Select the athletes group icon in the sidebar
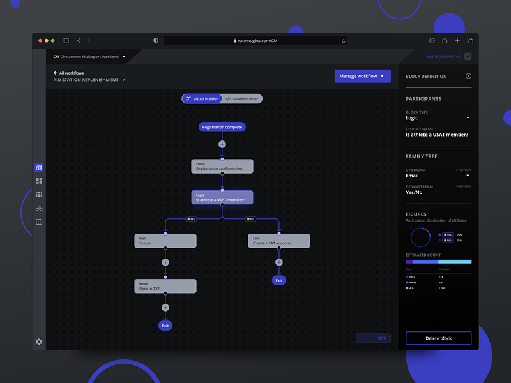The width and height of the screenshot is (511, 383). [x=38, y=195]
